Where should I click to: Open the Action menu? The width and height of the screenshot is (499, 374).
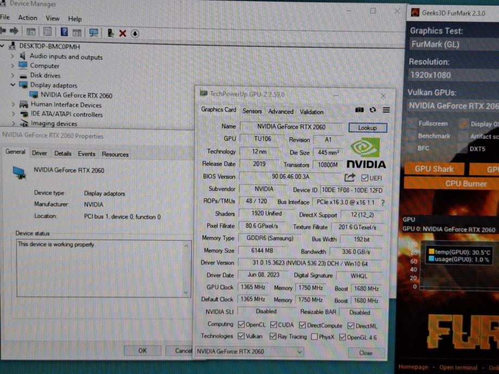coord(28,18)
